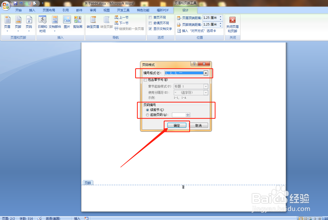Toggle 插入 mode in status bar
The width and height of the screenshot is (328, 220).
(77, 218)
